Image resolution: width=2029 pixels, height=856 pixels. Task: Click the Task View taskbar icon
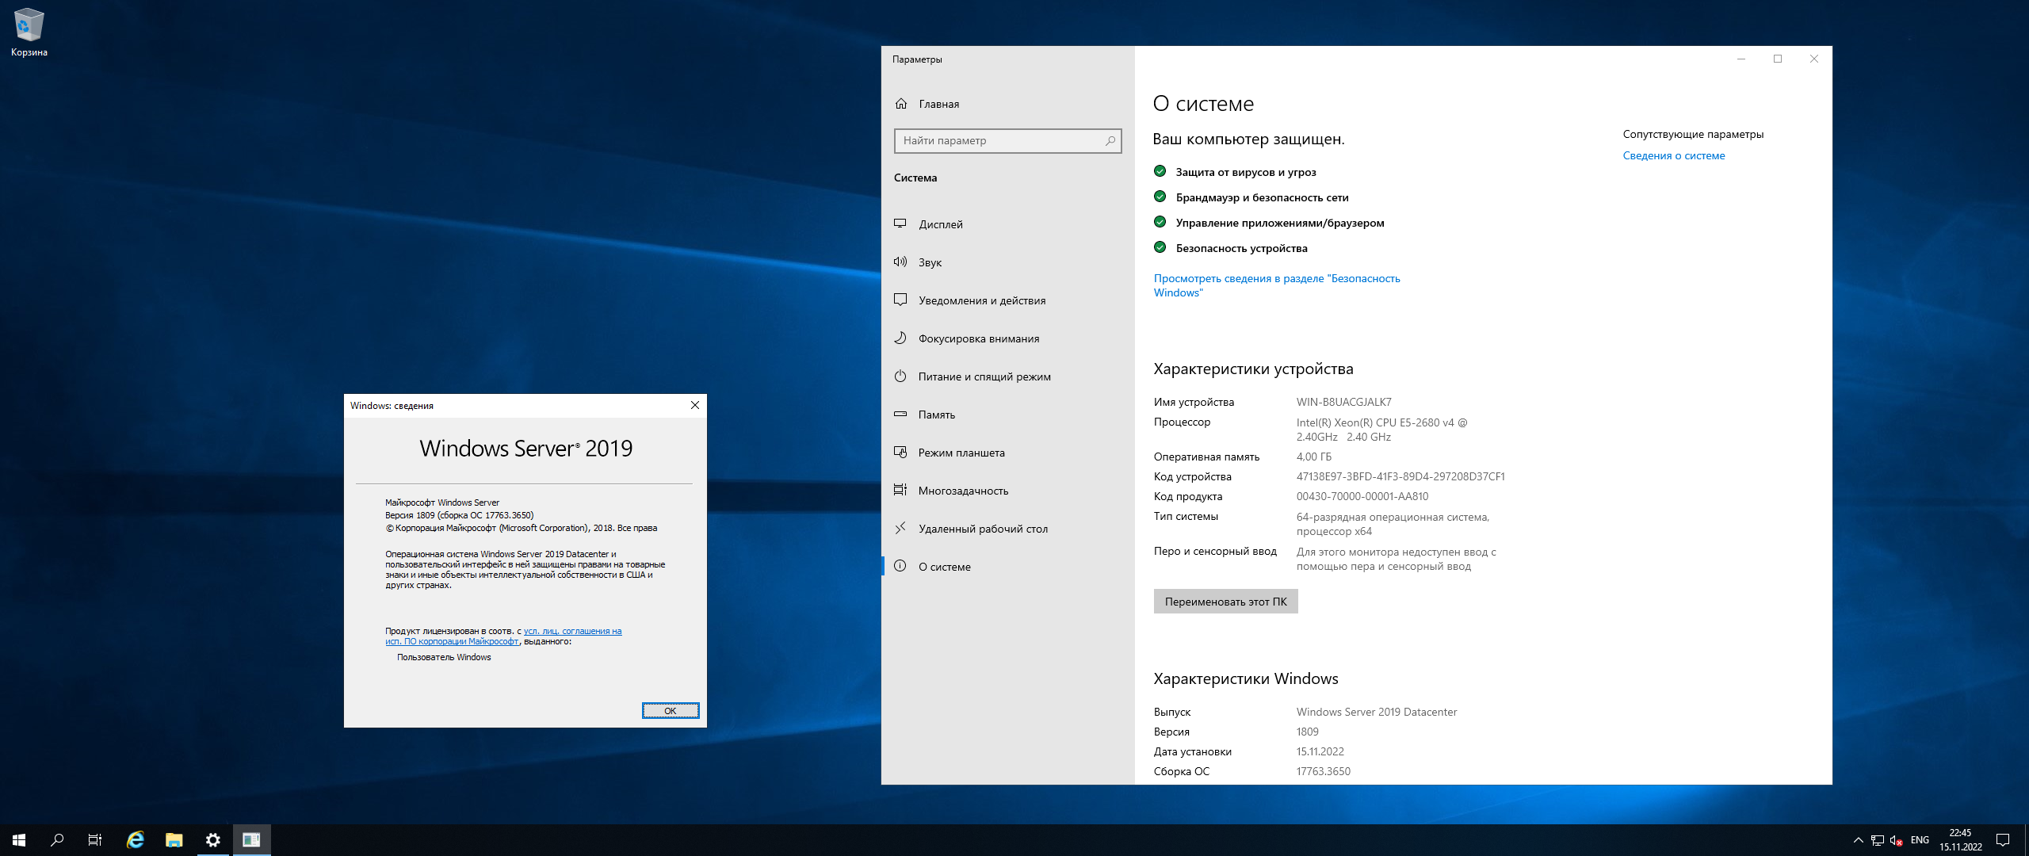pyautogui.click(x=94, y=839)
